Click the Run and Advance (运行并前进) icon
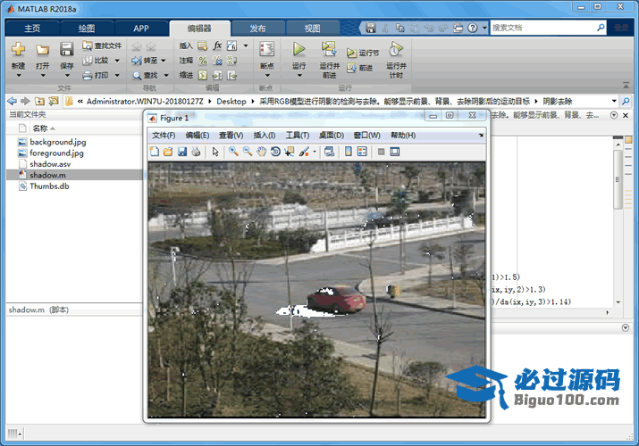The width and height of the screenshot is (639, 446). point(329,50)
